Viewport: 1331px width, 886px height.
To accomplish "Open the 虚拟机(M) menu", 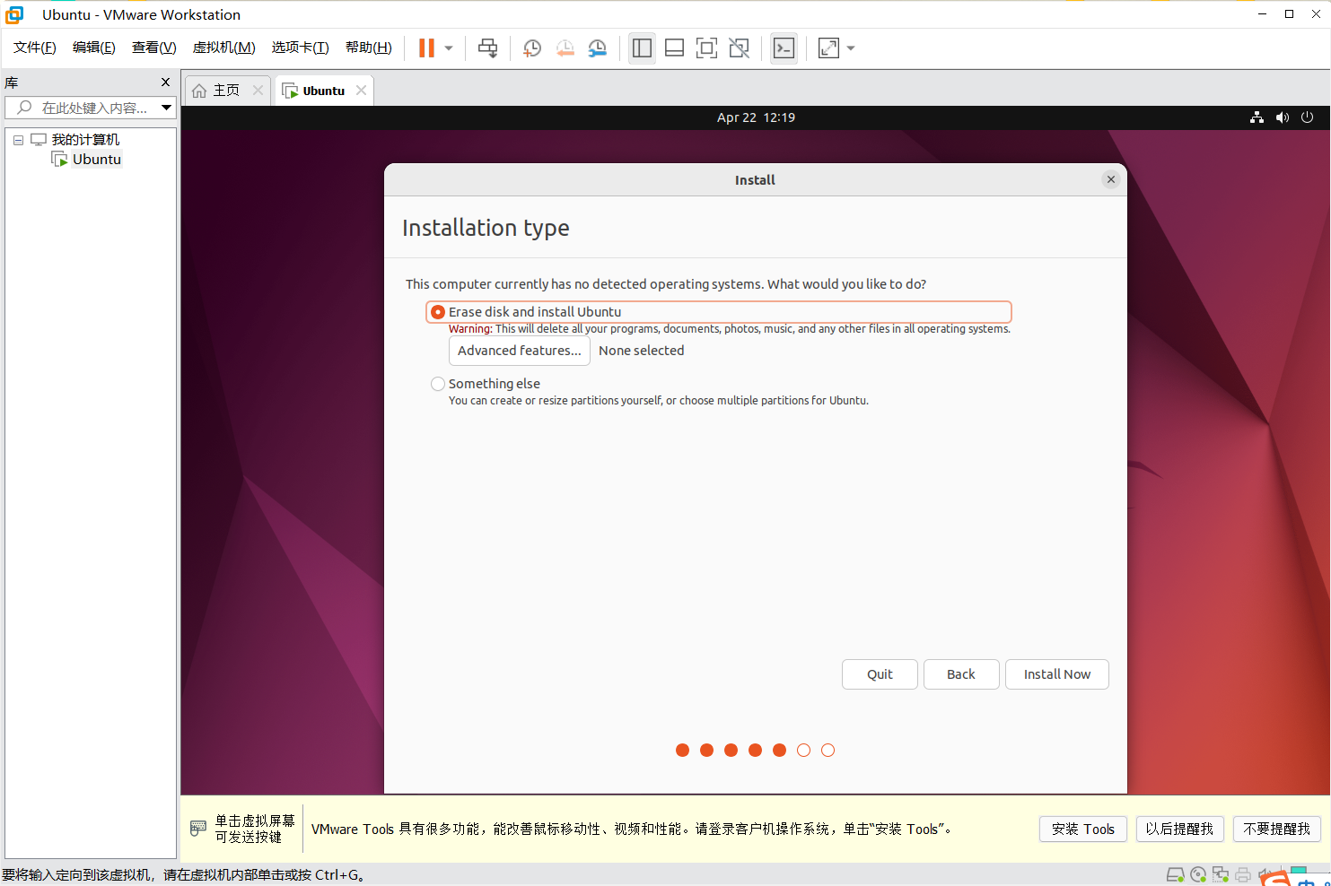I will (223, 48).
